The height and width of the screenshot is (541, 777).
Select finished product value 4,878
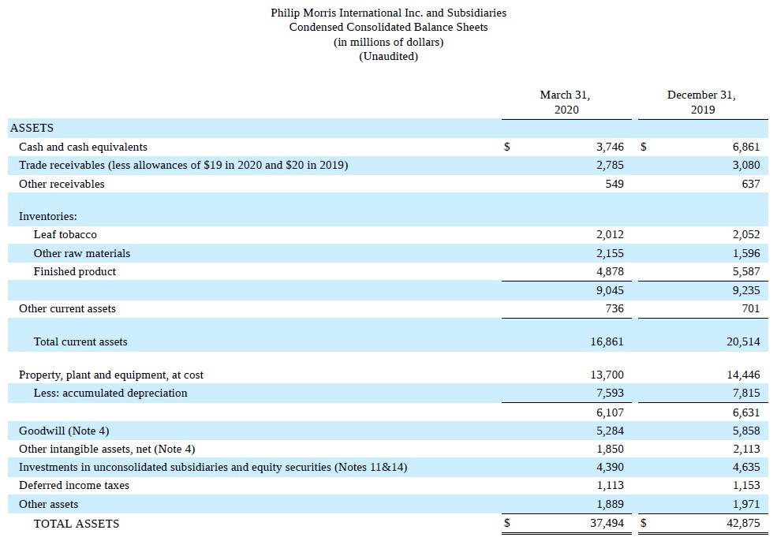coord(610,272)
